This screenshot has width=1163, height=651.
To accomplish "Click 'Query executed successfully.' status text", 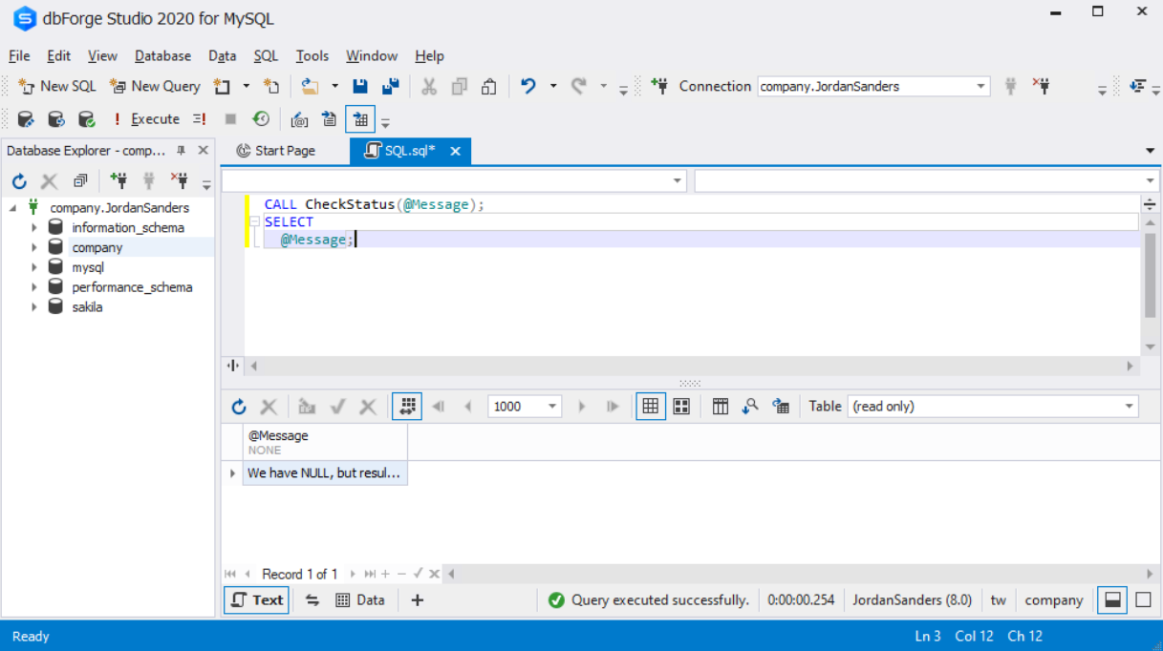I will click(x=660, y=599).
